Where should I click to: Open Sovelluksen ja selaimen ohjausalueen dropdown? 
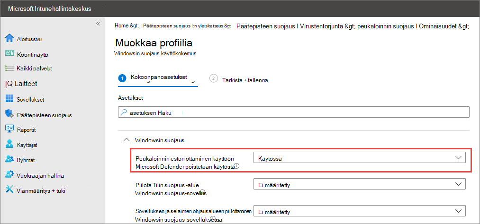tap(359, 211)
